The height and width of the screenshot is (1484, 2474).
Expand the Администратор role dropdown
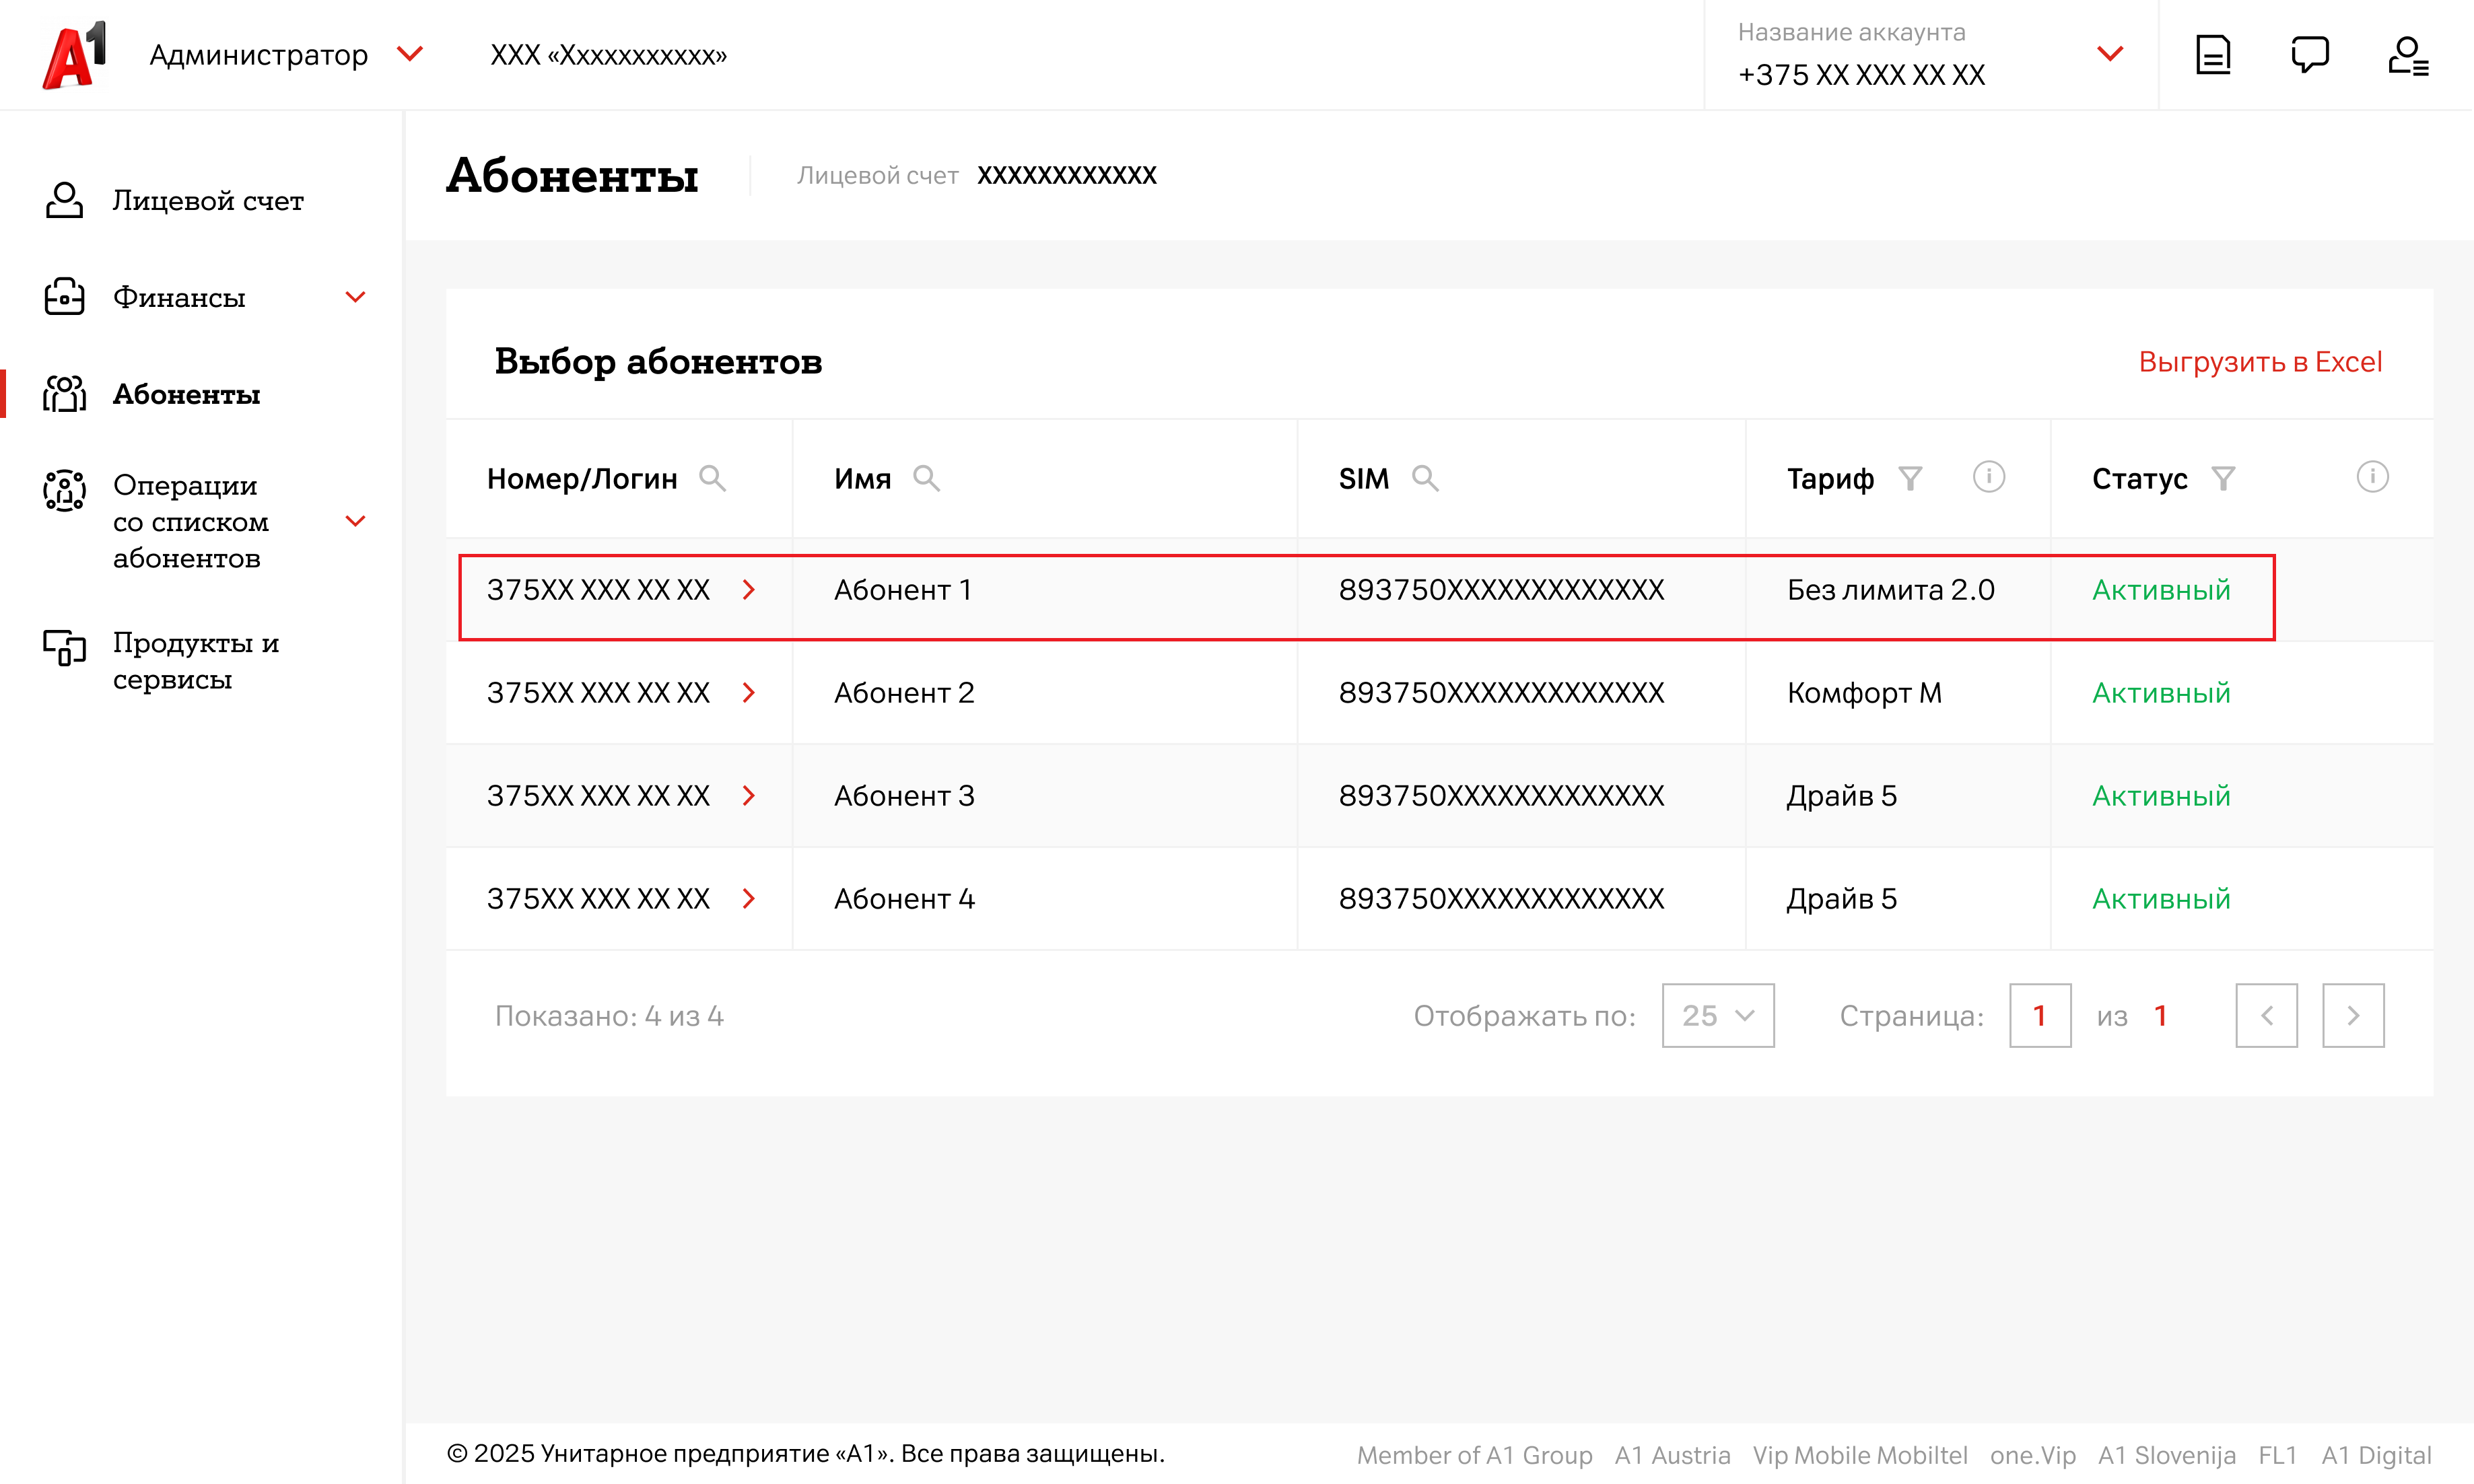coord(410,54)
